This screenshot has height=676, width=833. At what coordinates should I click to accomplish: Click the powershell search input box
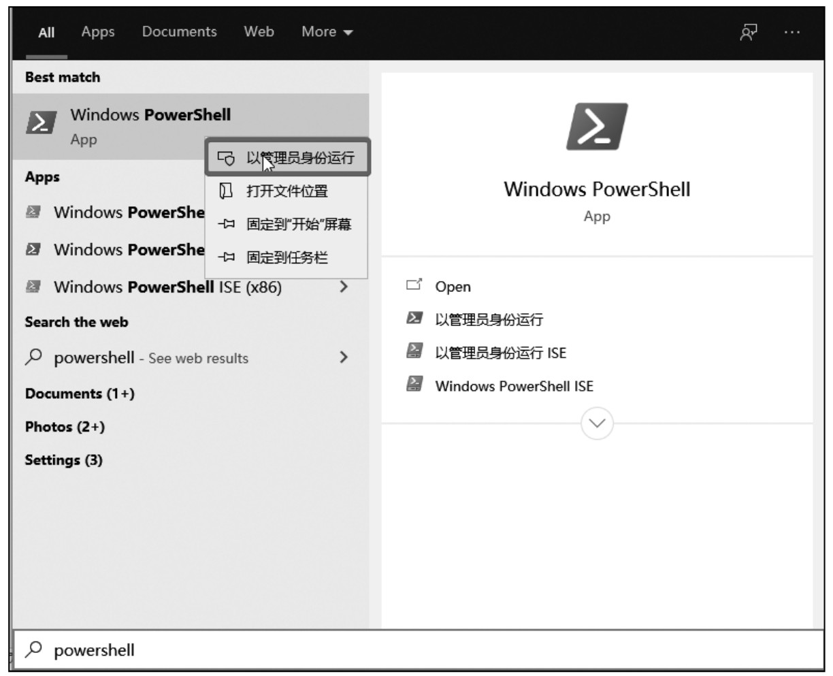pyautogui.click(x=419, y=650)
